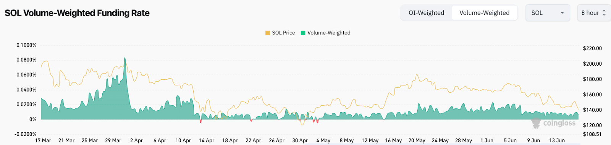Toggle Volume-Weighted legend series
Image resolution: width=611 pixels, height=145 pixels.
tap(325, 33)
